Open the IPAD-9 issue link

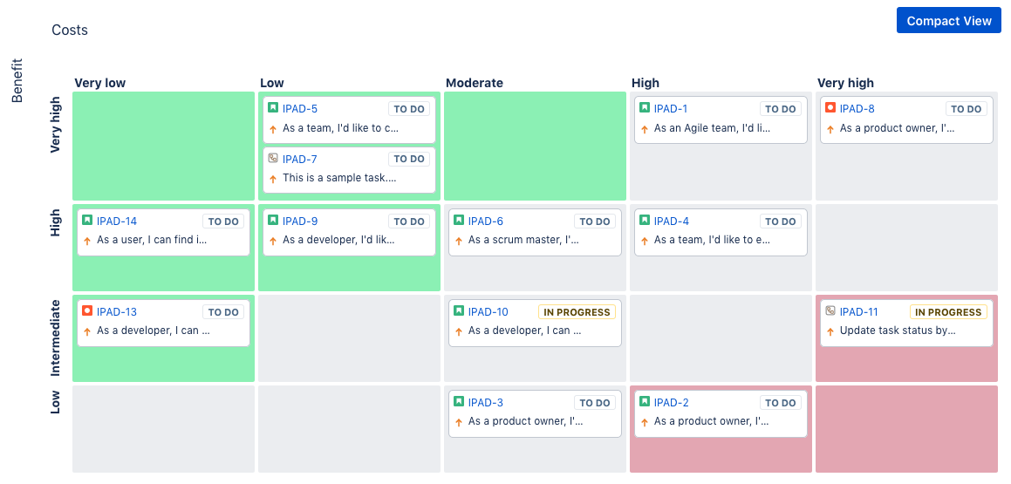pyautogui.click(x=300, y=222)
